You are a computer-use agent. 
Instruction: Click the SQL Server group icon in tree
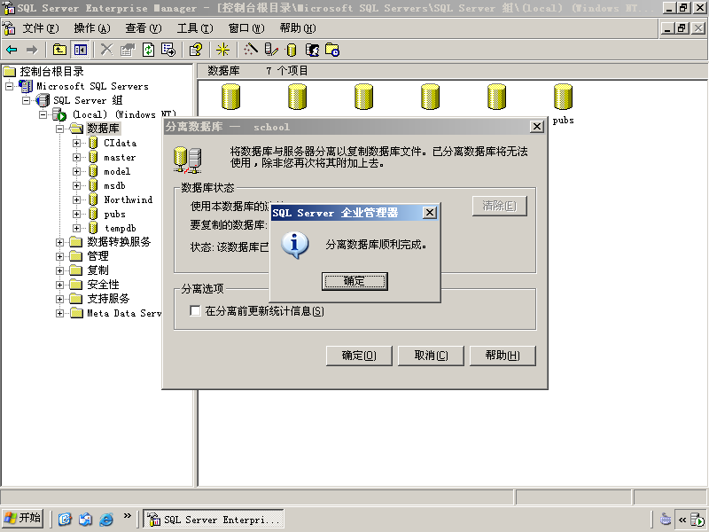click(x=43, y=100)
